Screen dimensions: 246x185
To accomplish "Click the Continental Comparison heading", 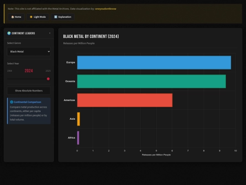I will pos(27,102).
